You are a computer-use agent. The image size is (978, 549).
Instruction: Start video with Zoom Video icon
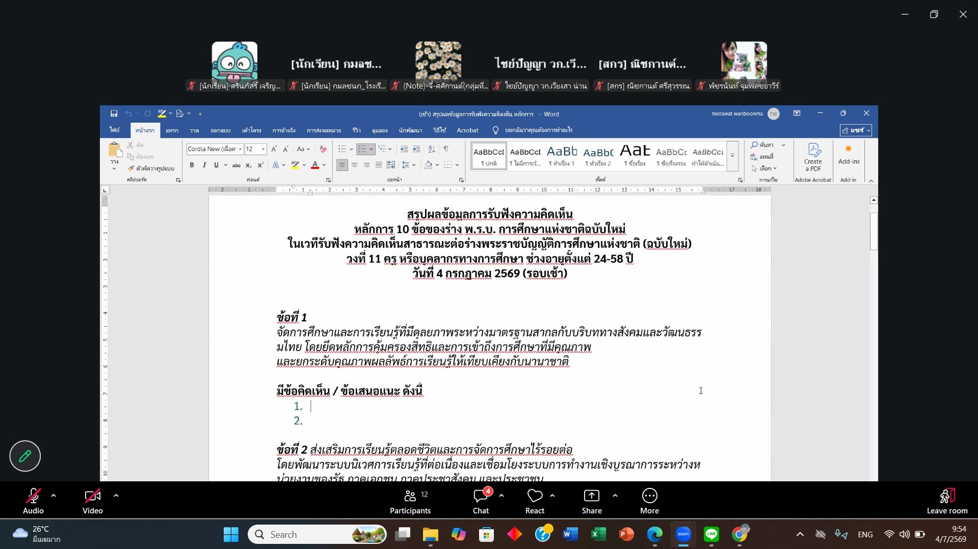pos(93,501)
